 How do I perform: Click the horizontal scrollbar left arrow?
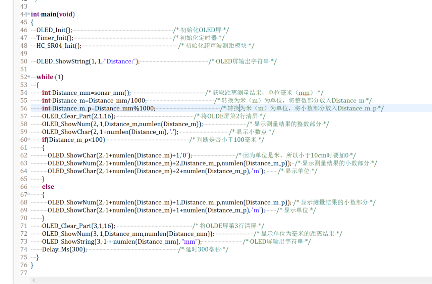point(34,280)
